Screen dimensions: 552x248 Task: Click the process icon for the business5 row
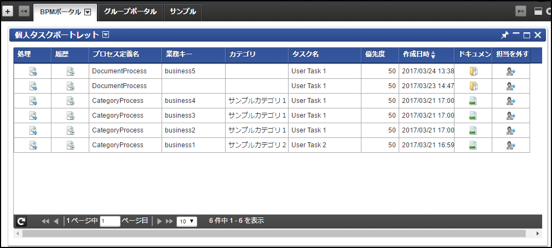click(x=33, y=71)
